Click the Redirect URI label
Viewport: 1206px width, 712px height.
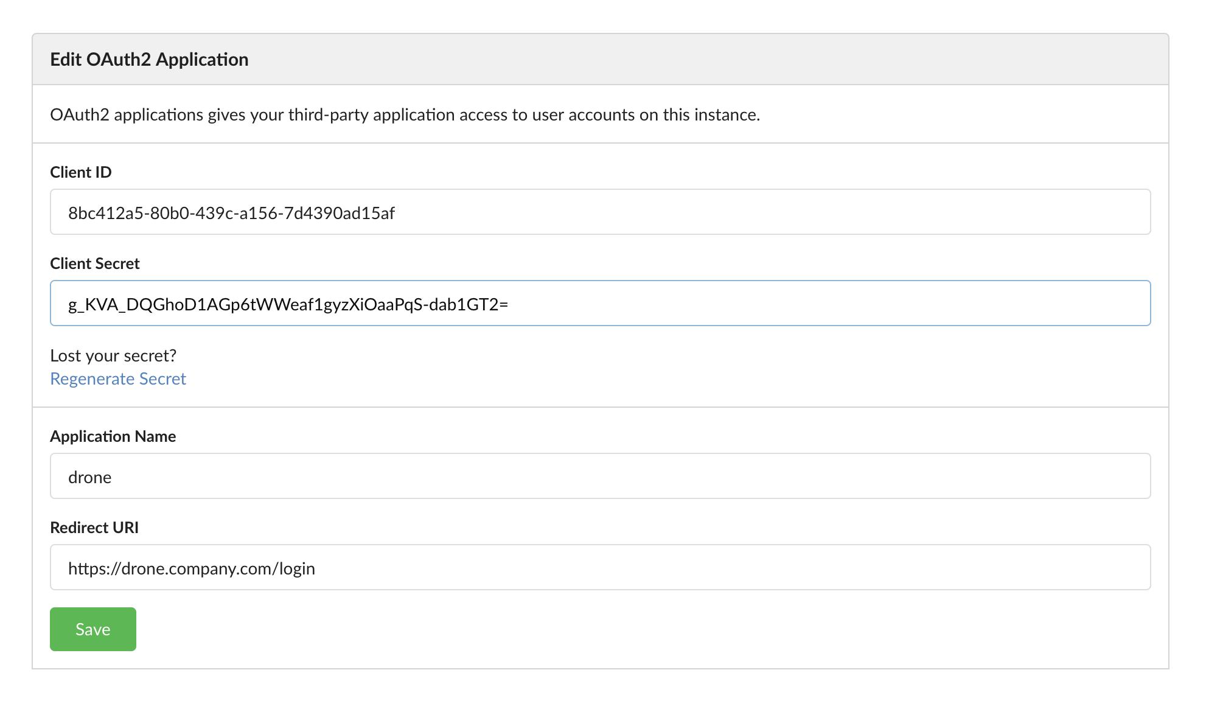[x=94, y=527]
